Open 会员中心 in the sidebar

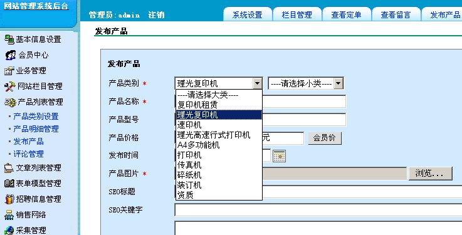point(33,55)
